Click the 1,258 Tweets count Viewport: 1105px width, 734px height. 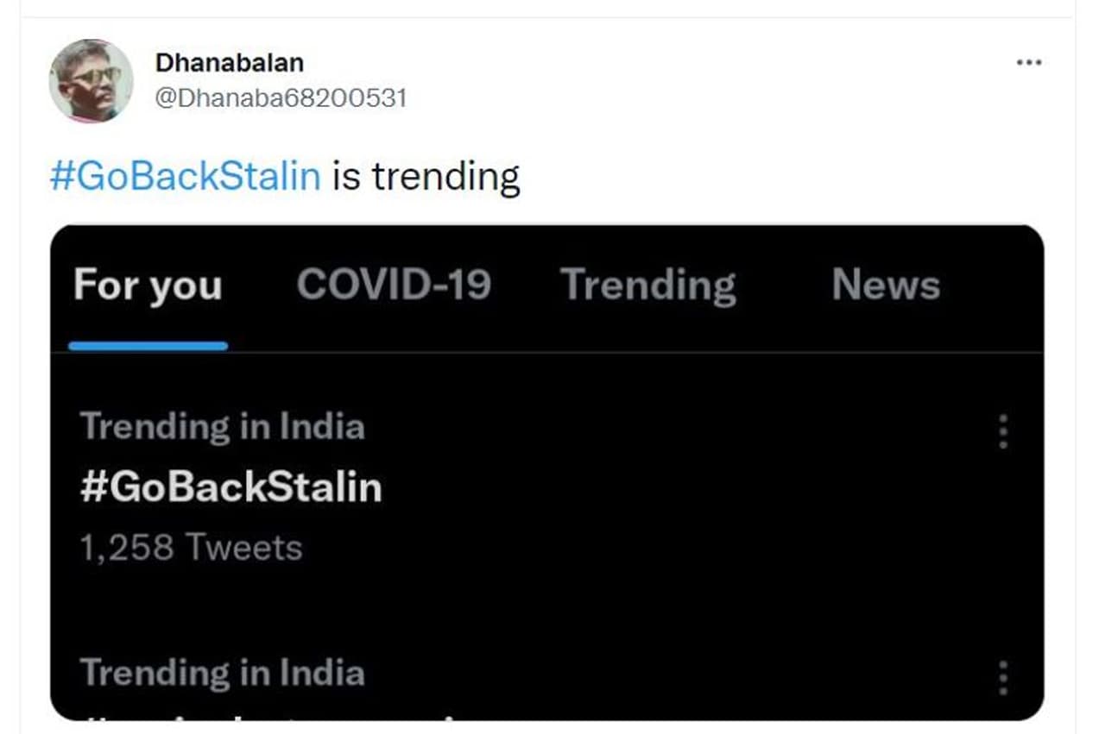[191, 548]
